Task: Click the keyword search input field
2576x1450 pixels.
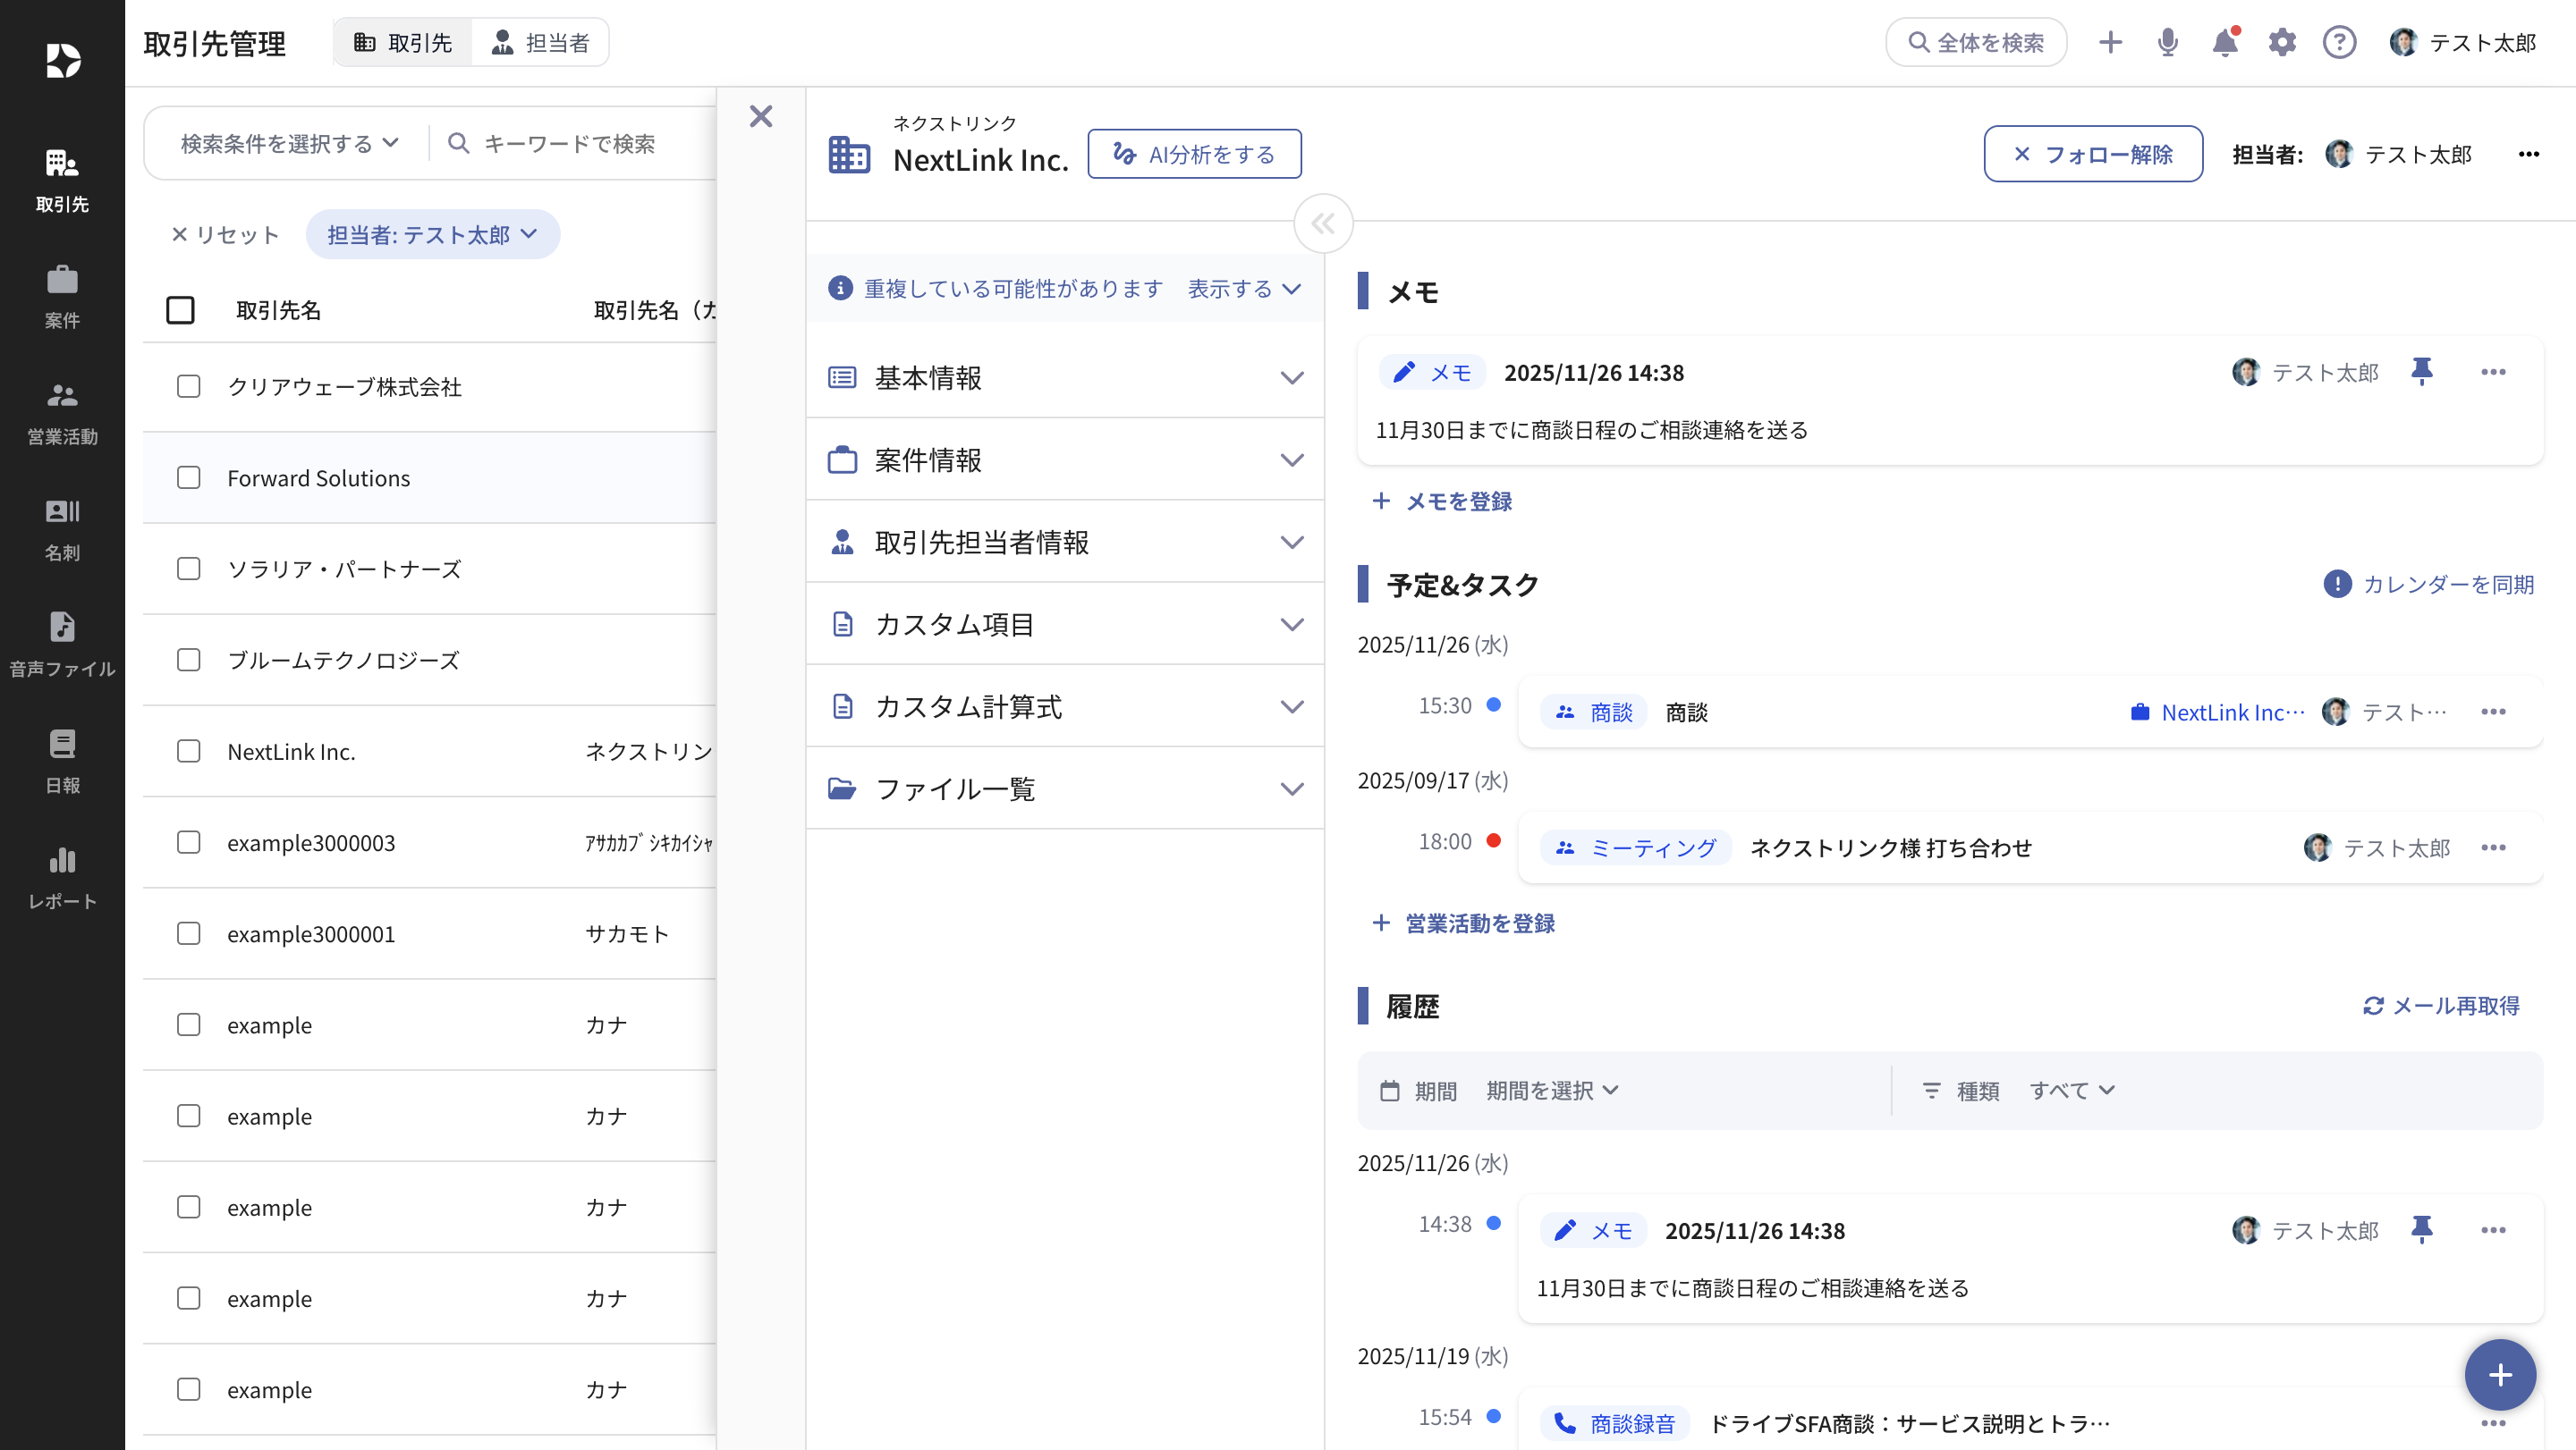Action: pyautogui.click(x=580, y=143)
